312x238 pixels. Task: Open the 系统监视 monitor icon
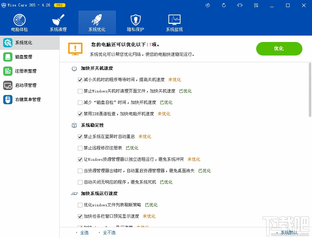[x=174, y=20]
